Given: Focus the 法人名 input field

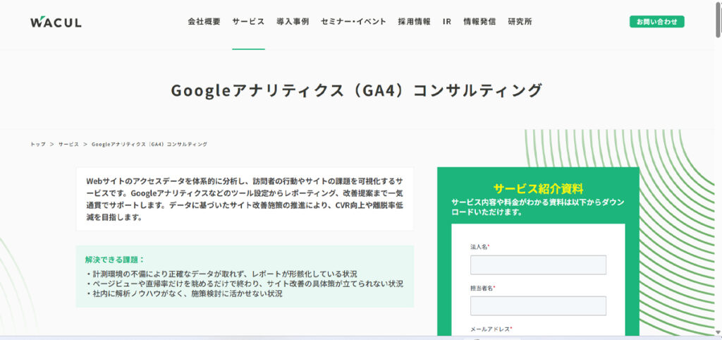Looking at the screenshot, I should (x=538, y=265).
